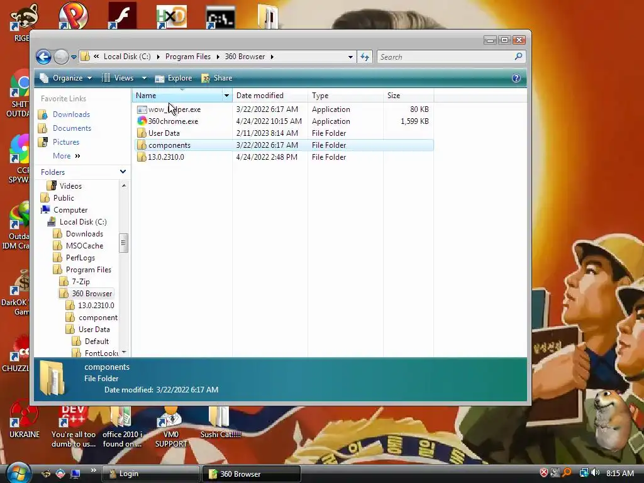
Task: Open UKRAINE desktop shortcut
Action: pyautogui.click(x=25, y=419)
